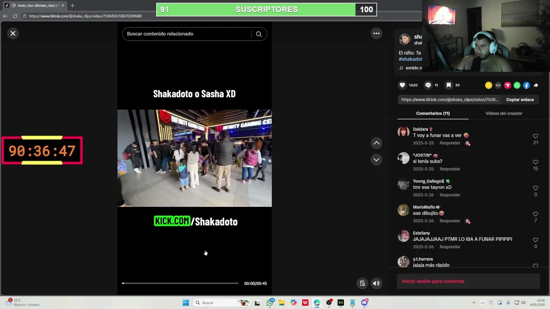
Task: Close the TikTok video viewer with the X
Action: [13, 33]
